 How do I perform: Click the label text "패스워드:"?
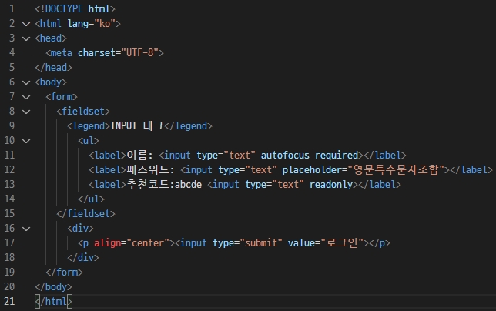coord(151,169)
